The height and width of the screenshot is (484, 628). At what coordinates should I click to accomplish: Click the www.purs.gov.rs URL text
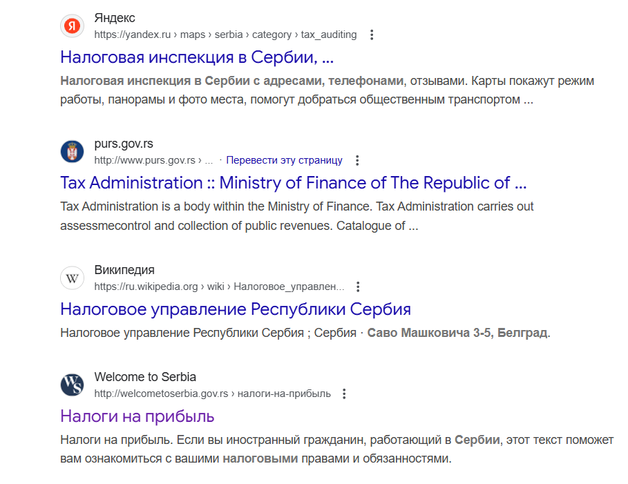(153, 161)
